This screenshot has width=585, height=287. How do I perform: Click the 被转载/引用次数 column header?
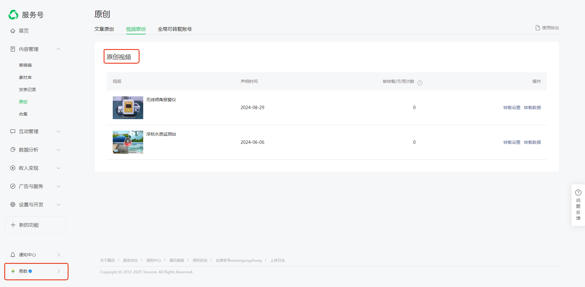click(x=399, y=81)
